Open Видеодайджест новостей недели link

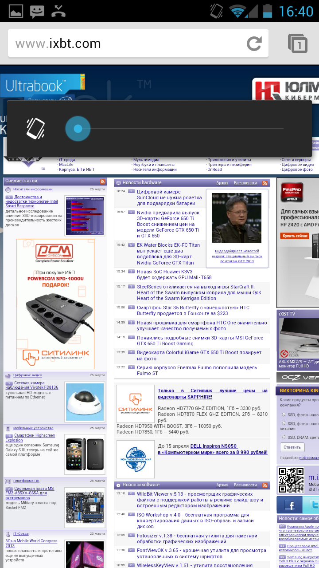point(237,256)
